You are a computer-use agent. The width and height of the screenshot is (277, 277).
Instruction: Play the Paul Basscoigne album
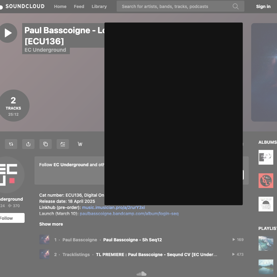pyautogui.click(x=8, y=33)
